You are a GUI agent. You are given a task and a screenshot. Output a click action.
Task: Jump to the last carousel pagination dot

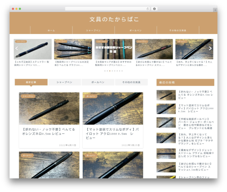coord(122,71)
